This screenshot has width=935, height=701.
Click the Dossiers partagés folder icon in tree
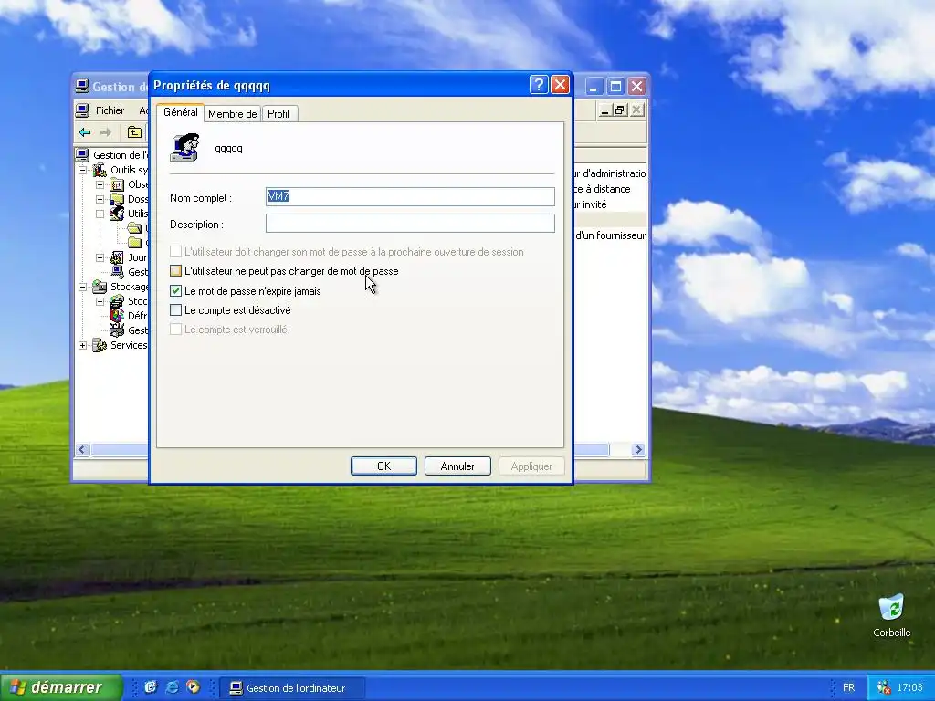118,199
